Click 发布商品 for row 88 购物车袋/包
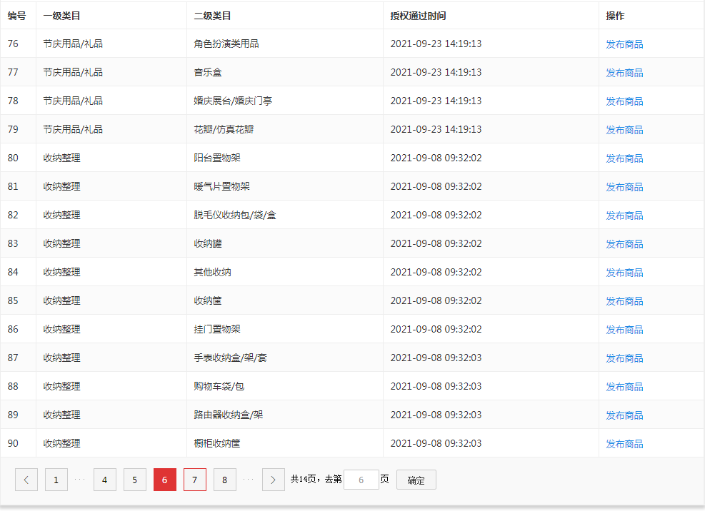The image size is (705, 511). click(624, 387)
